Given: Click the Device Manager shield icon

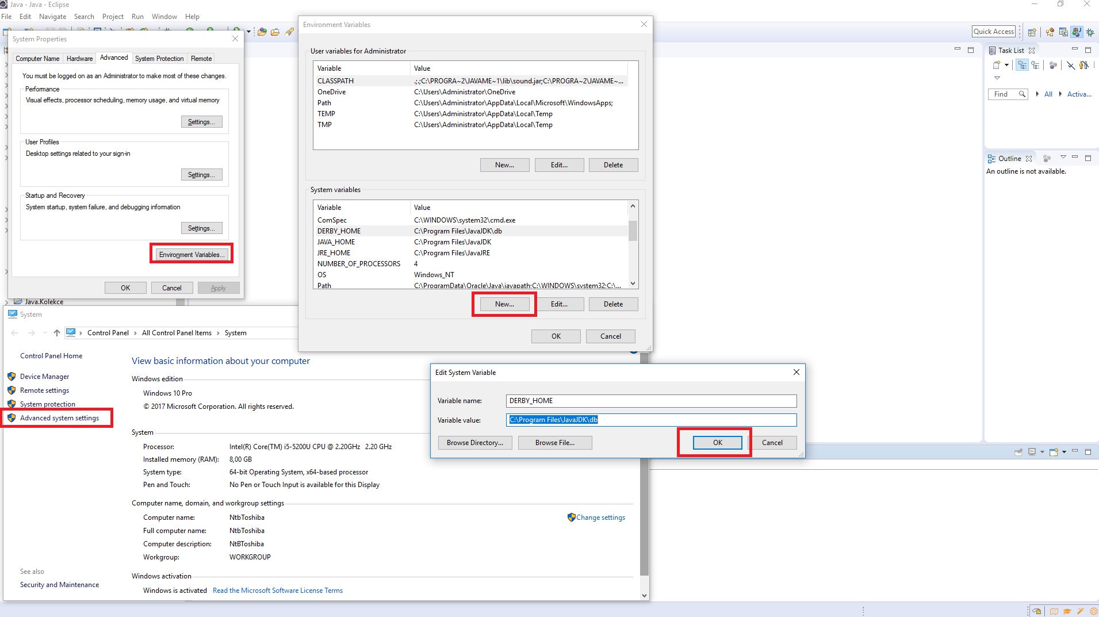Looking at the screenshot, I should coord(12,377).
